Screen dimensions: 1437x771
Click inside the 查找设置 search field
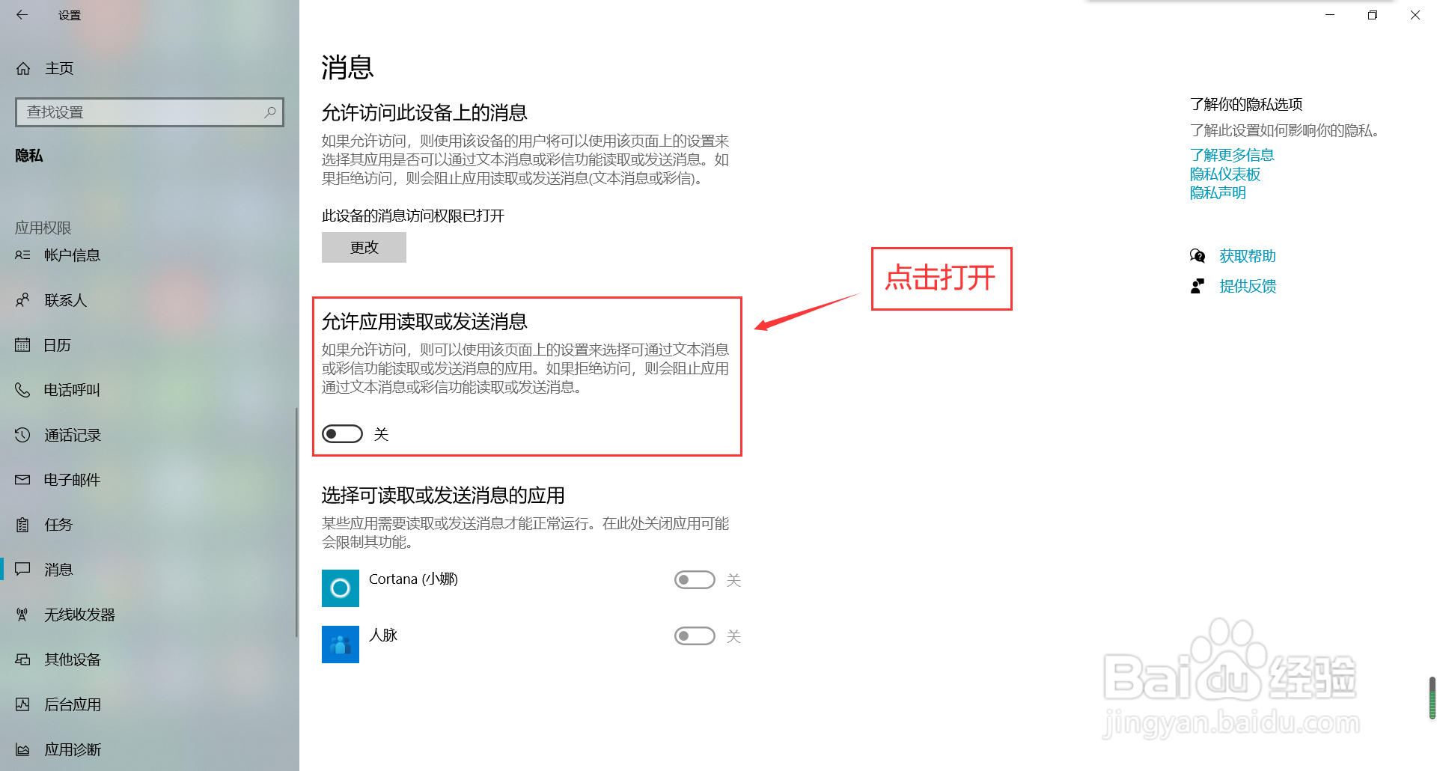tap(142, 112)
